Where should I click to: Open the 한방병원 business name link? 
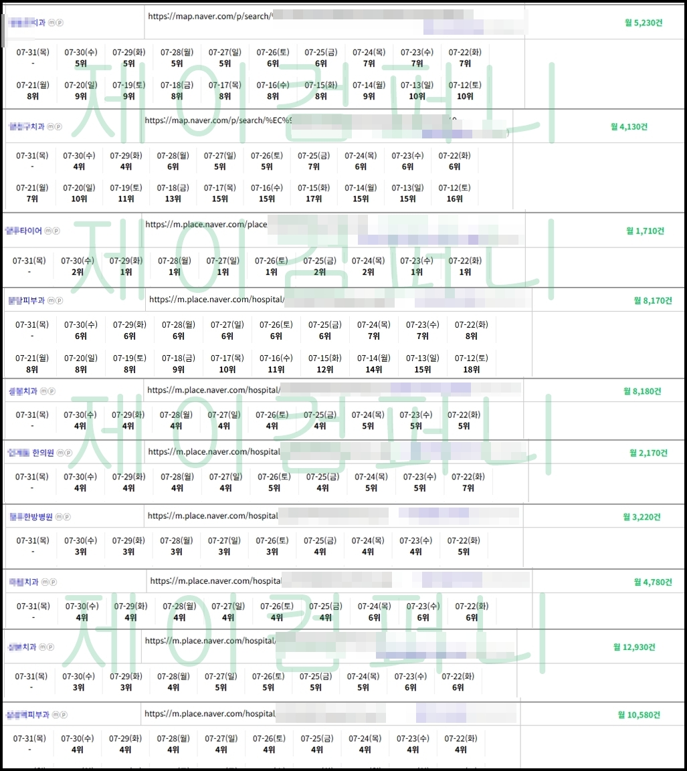31,517
